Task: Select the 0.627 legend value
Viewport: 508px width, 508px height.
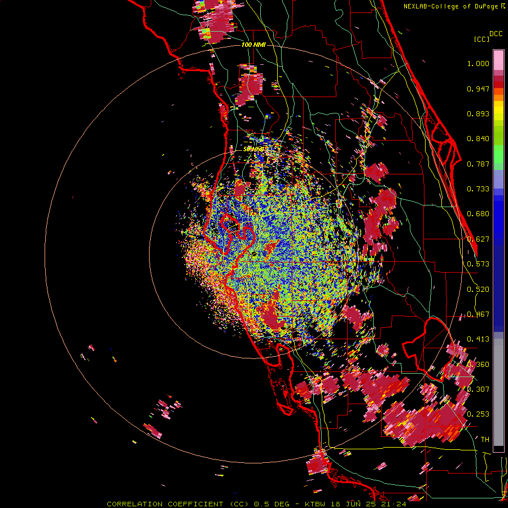Action: coord(478,239)
